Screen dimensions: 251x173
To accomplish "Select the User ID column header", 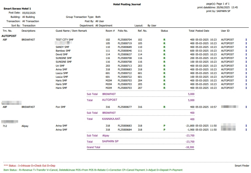I will tap(225, 31).
